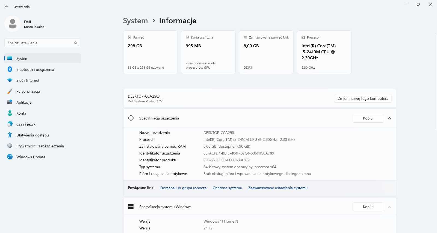Click the Konta person icon
The height and width of the screenshot is (233, 437).
(x=10, y=113)
